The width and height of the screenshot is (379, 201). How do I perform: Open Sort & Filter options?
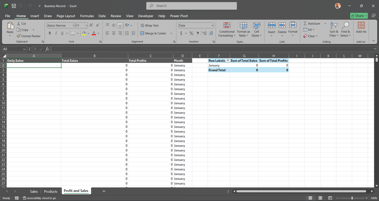[x=334, y=29]
